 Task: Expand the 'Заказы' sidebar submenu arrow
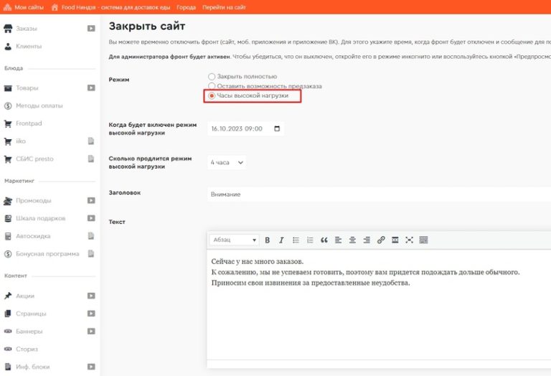tap(91, 29)
